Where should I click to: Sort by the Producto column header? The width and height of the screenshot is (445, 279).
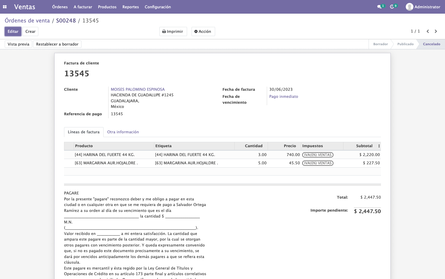114,146
